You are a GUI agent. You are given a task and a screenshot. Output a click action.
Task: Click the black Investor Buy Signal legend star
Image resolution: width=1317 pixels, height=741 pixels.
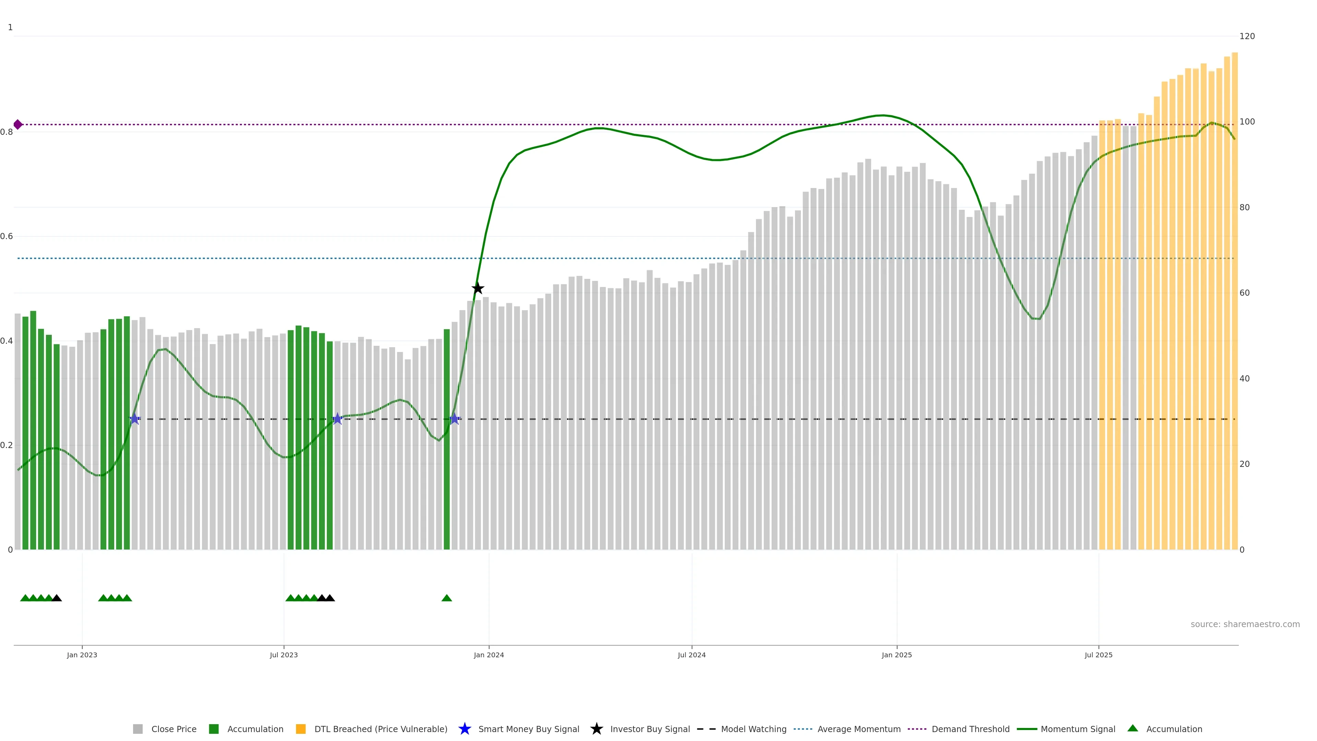point(596,729)
